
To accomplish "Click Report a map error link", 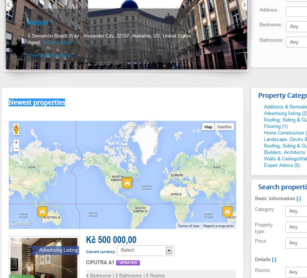I will pos(218,226).
